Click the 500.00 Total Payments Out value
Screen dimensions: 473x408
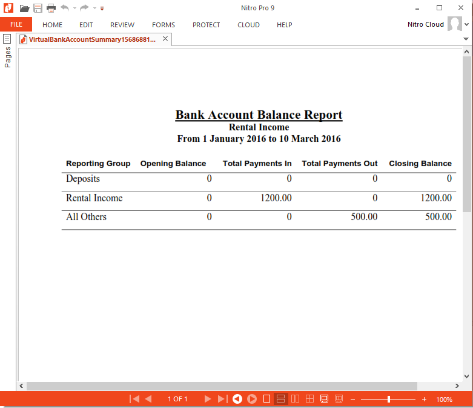coord(364,216)
